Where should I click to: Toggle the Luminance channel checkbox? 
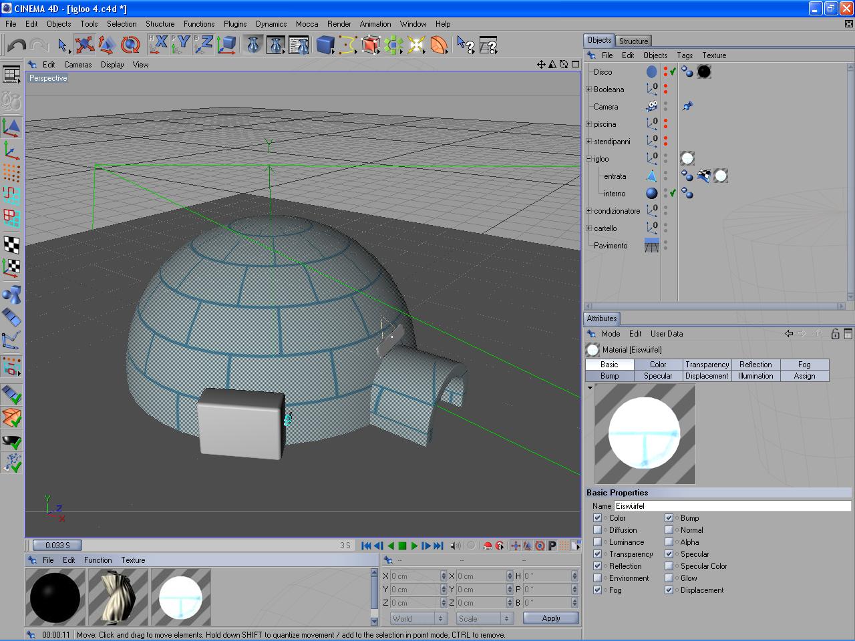point(598,542)
